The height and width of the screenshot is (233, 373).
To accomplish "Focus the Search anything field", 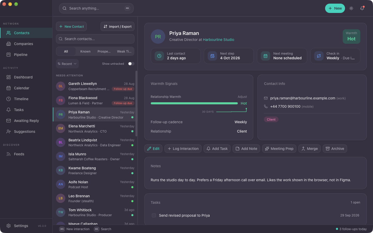I will coord(96,8).
